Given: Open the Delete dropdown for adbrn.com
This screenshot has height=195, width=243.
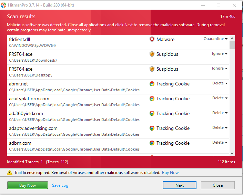Looking at the screenshot, I should pos(220,142).
